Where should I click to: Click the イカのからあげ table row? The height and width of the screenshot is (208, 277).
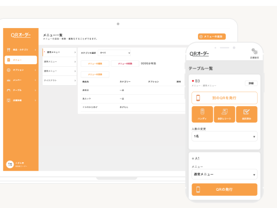tap(133, 107)
